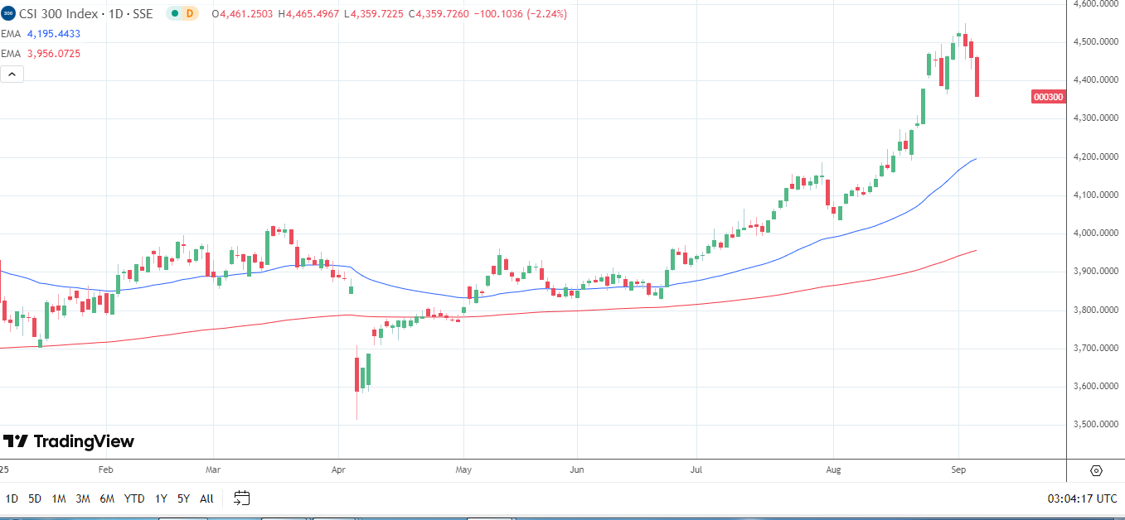The image size is (1125, 520).
Task: Select the 3M date range
Action: pos(83,498)
